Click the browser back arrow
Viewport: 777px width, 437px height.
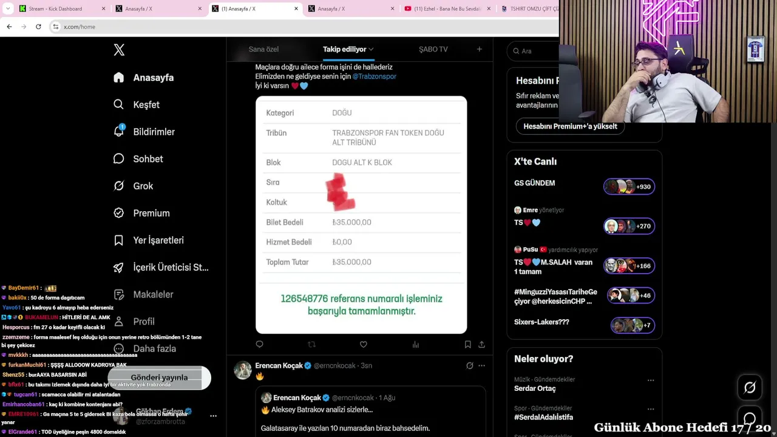(9, 27)
